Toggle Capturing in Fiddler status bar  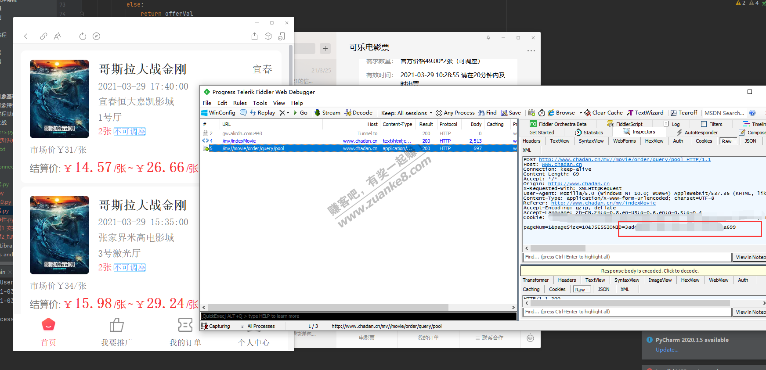(x=215, y=326)
